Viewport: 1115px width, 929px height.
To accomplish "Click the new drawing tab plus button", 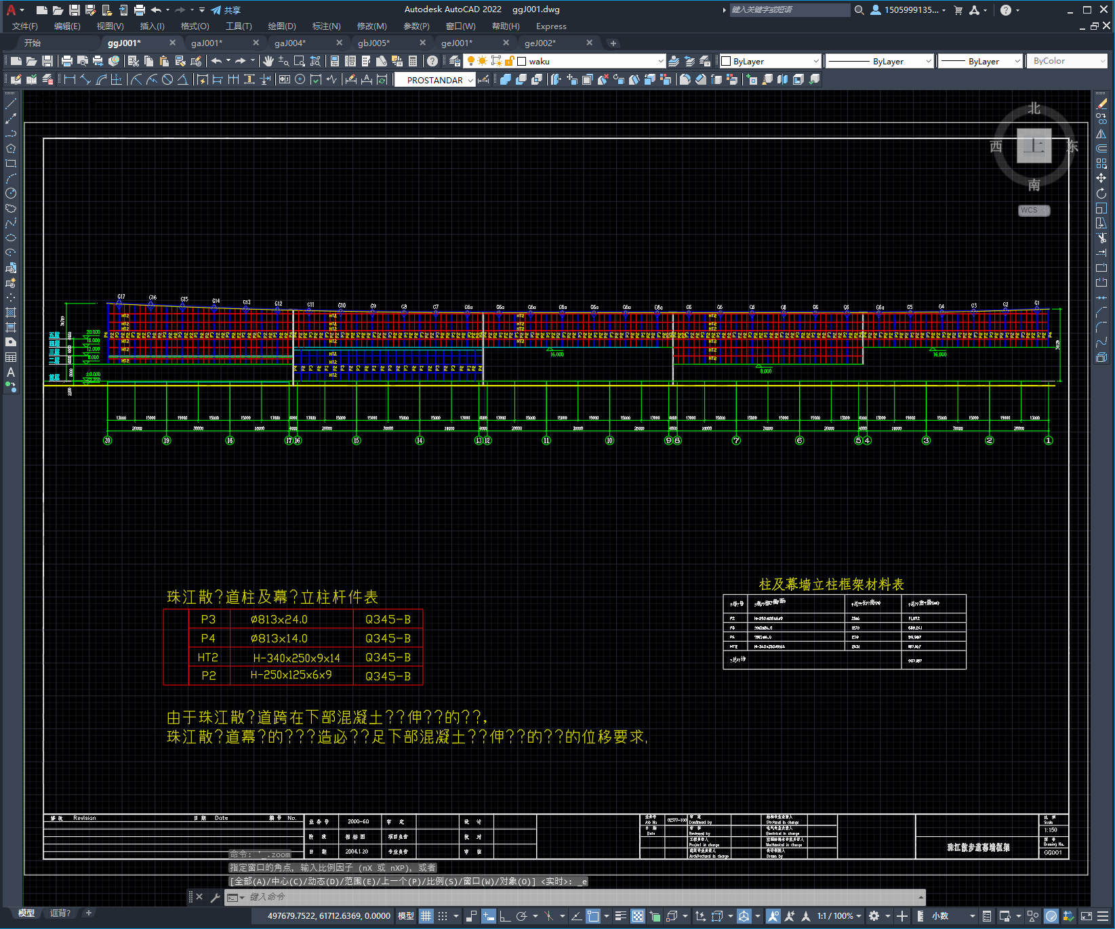I will point(613,43).
